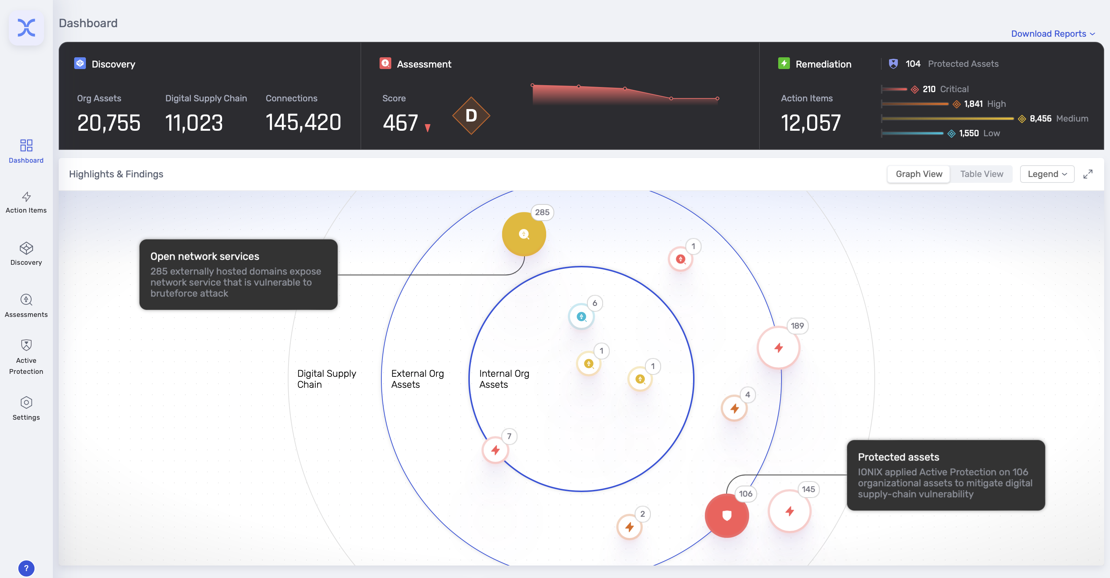
Task: Select the orange lightning node with count 2
Action: pyautogui.click(x=630, y=527)
